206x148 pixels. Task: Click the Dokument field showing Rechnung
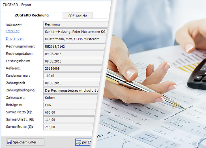75,24
